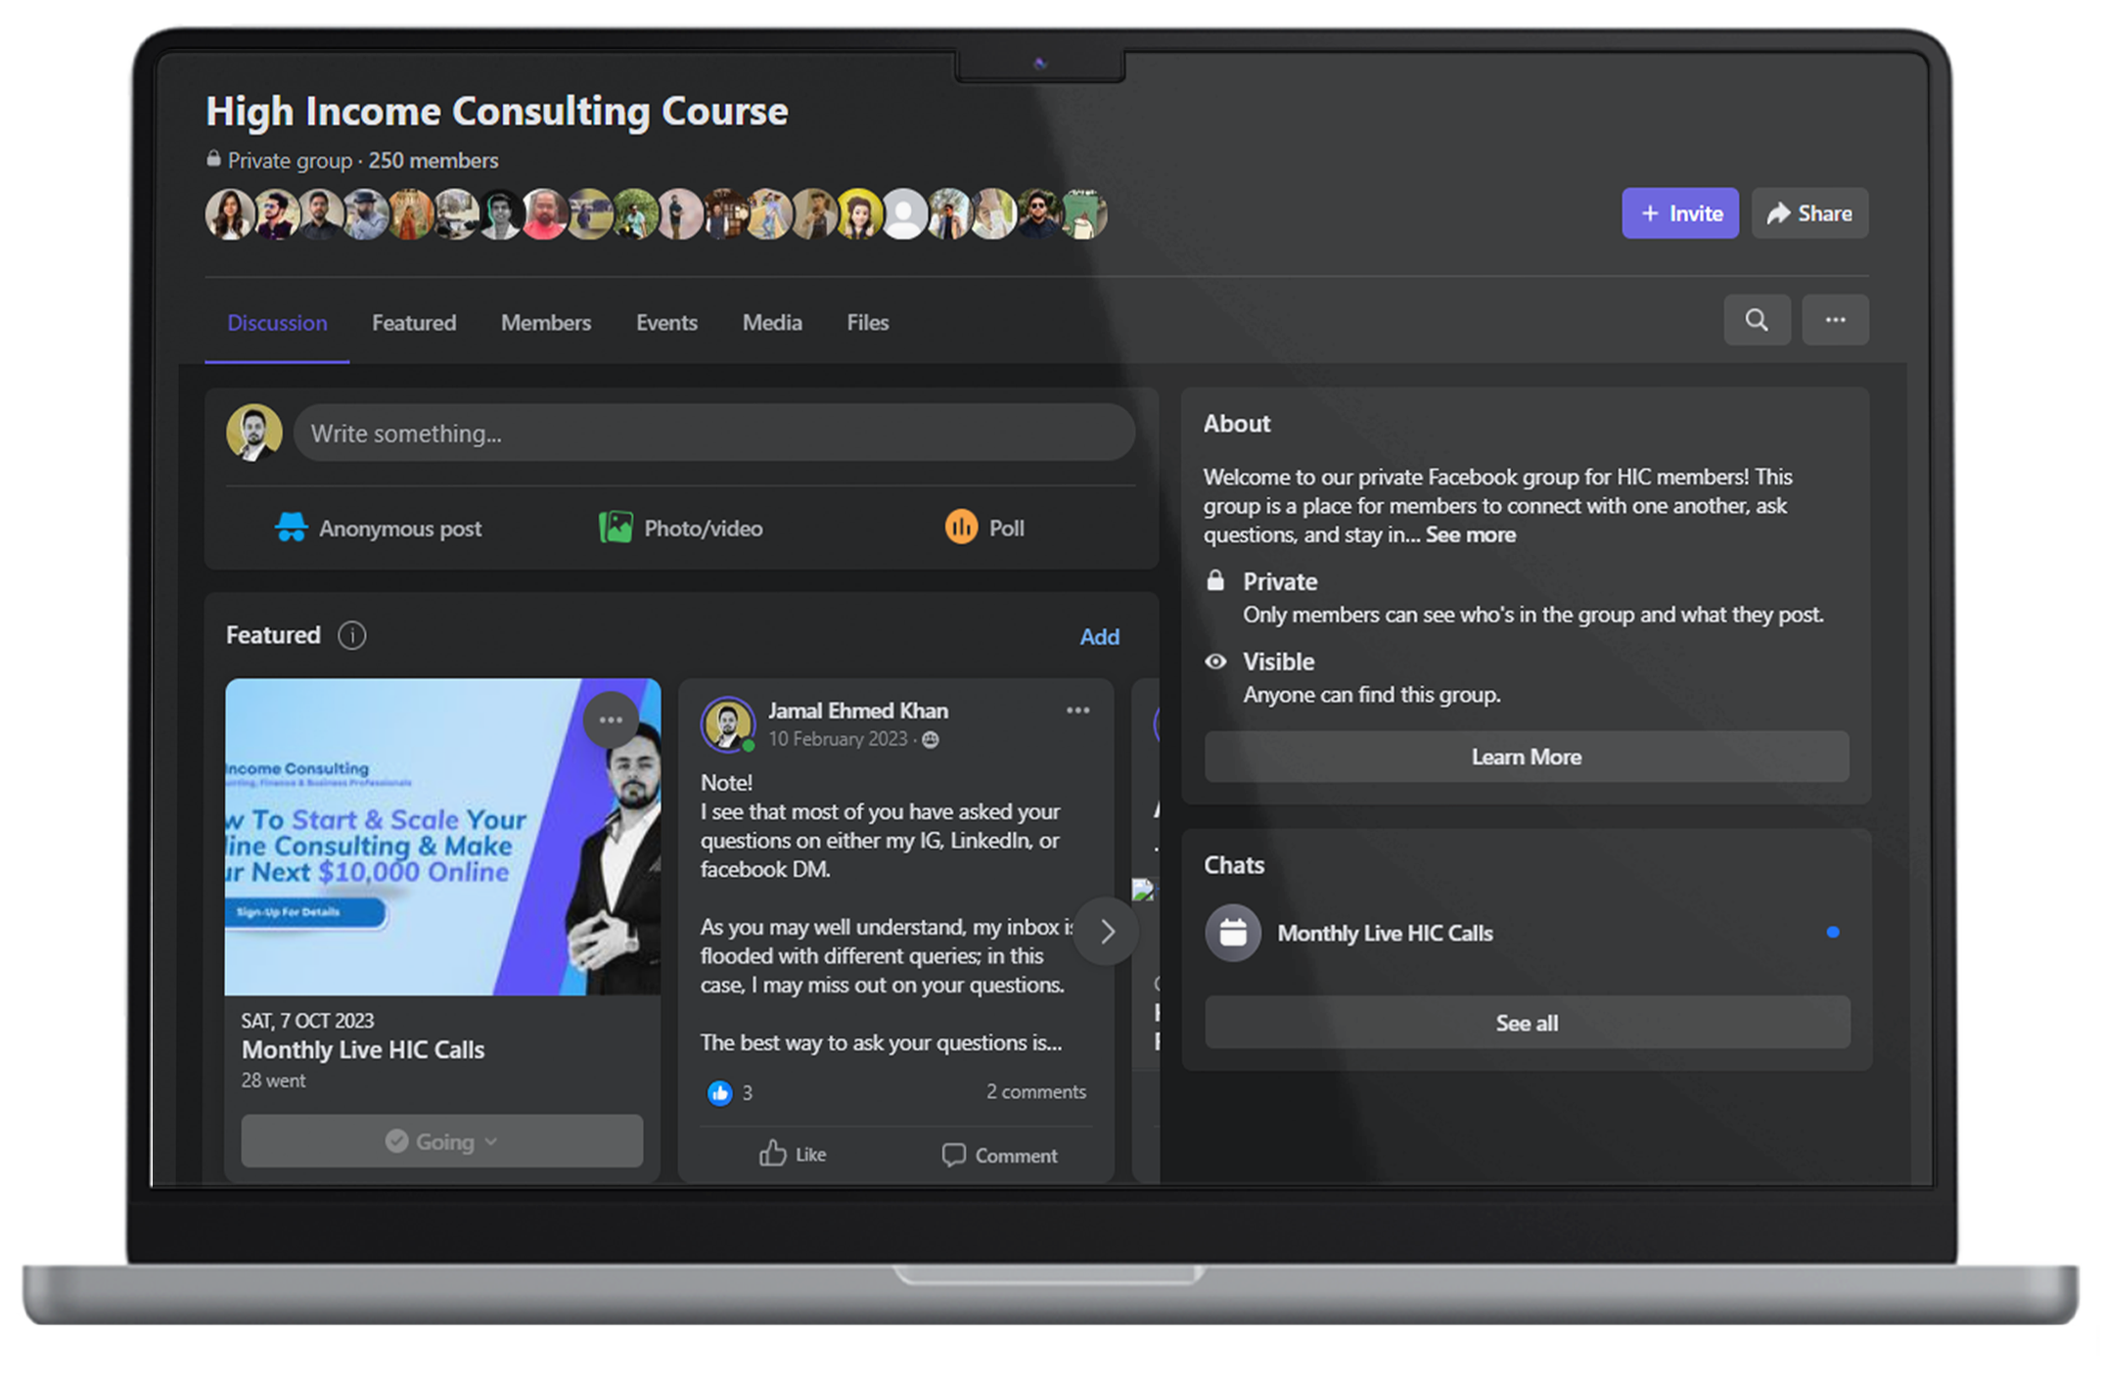2101x1378 pixels.
Task: Open the group more options ellipsis button
Action: [x=1835, y=320]
